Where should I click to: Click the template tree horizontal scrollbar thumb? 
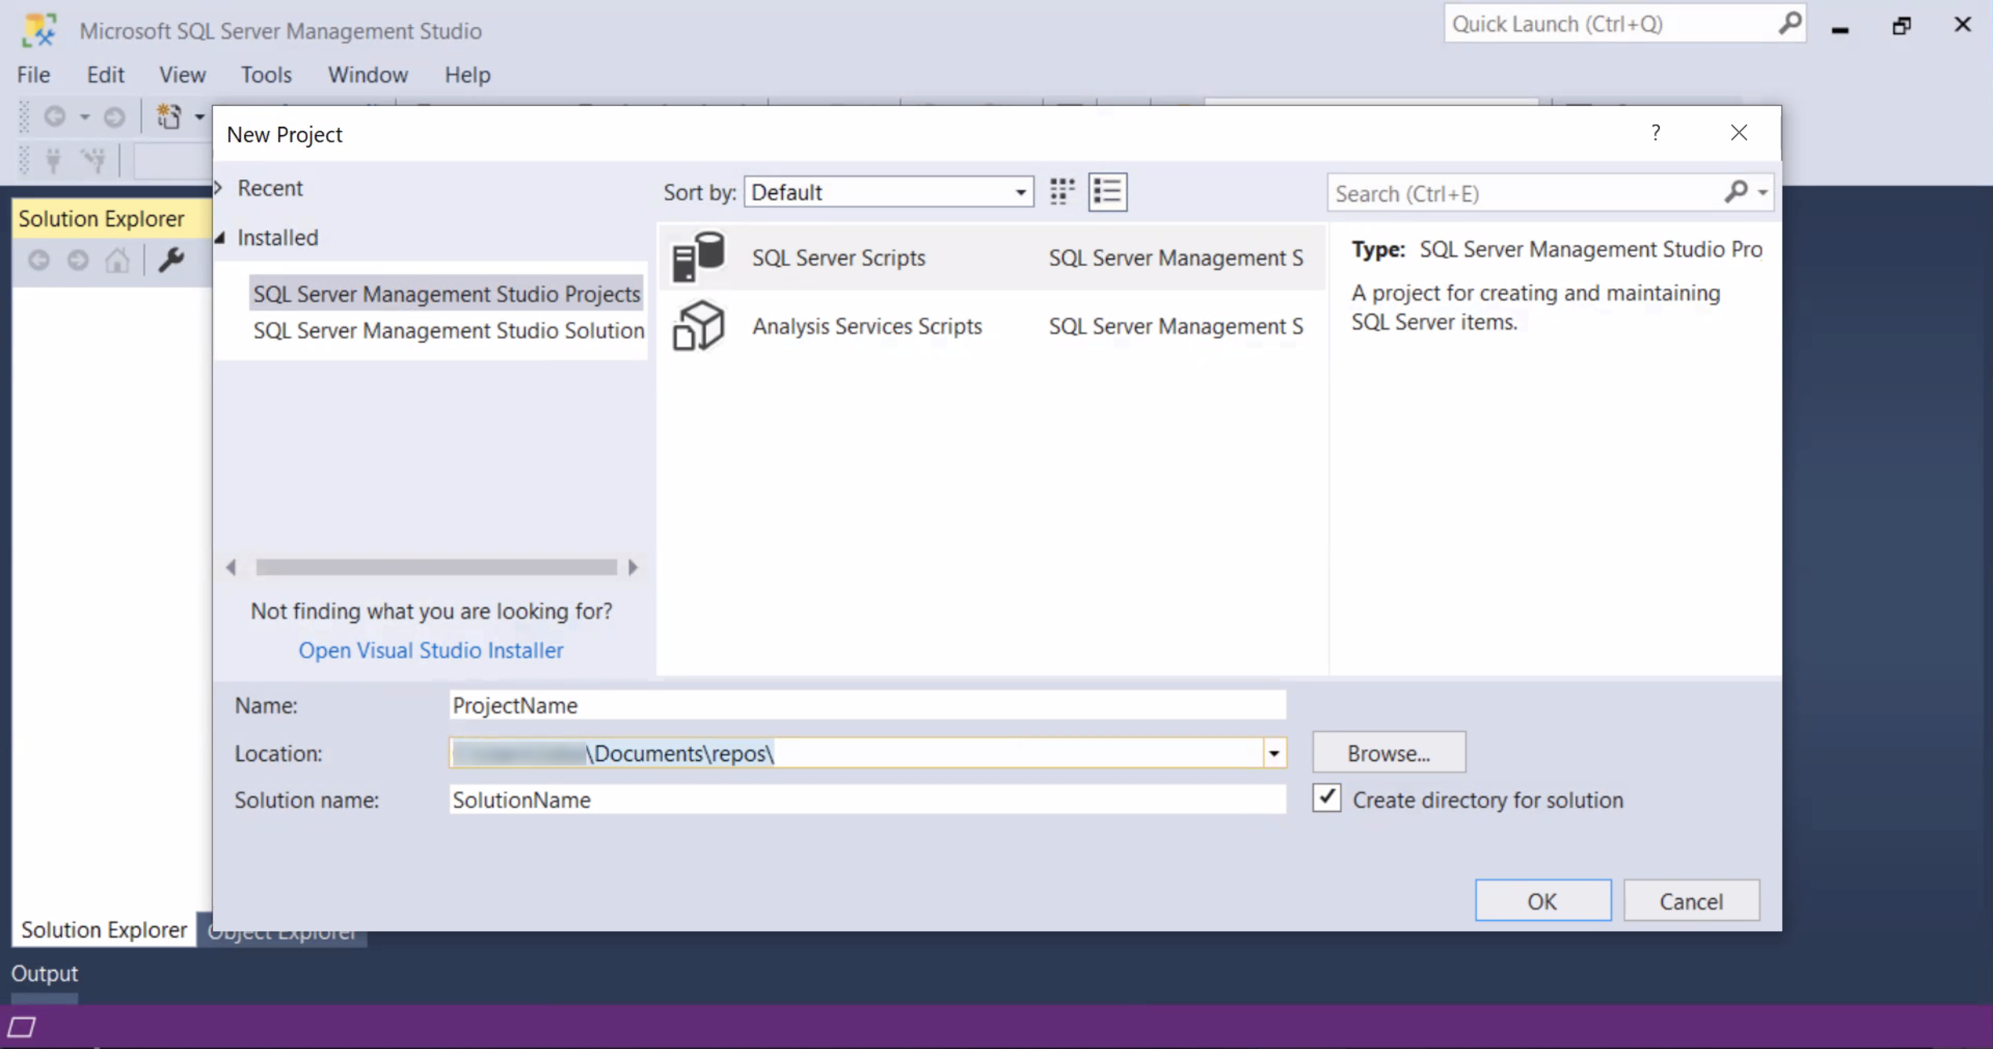(436, 567)
